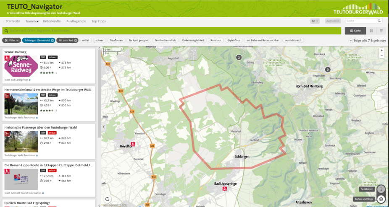Open the Funktionen three-dot menu
The image size is (389, 207).
click(381, 189)
